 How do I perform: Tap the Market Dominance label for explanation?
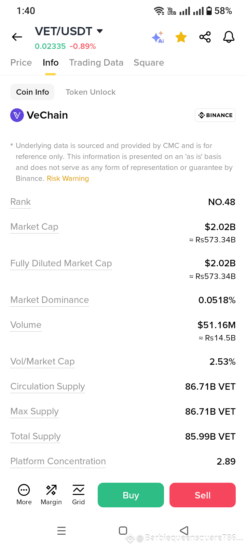click(x=50, y=300)
